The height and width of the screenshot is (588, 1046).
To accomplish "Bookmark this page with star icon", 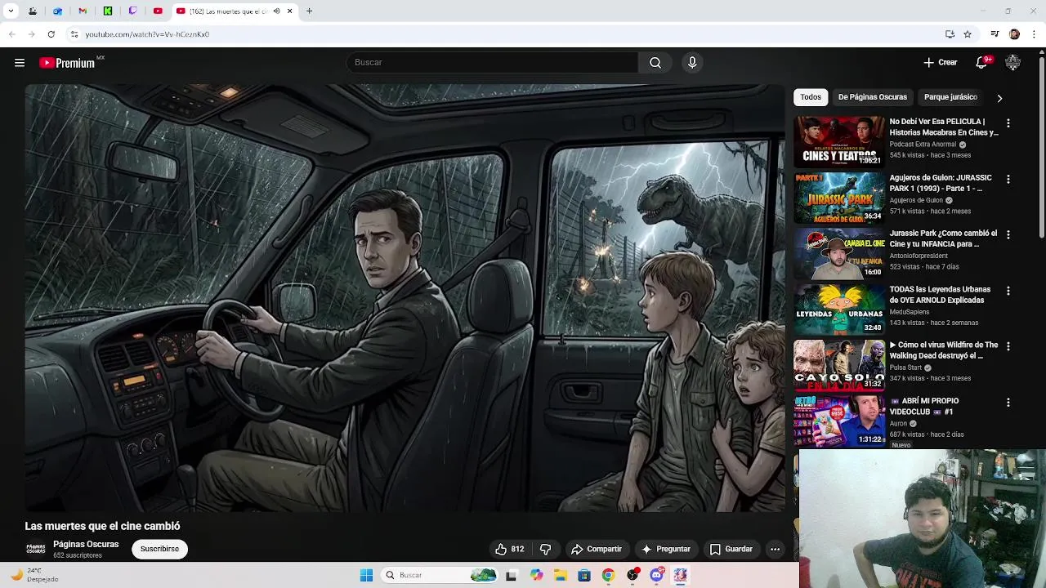I will [x=968, y=34].
